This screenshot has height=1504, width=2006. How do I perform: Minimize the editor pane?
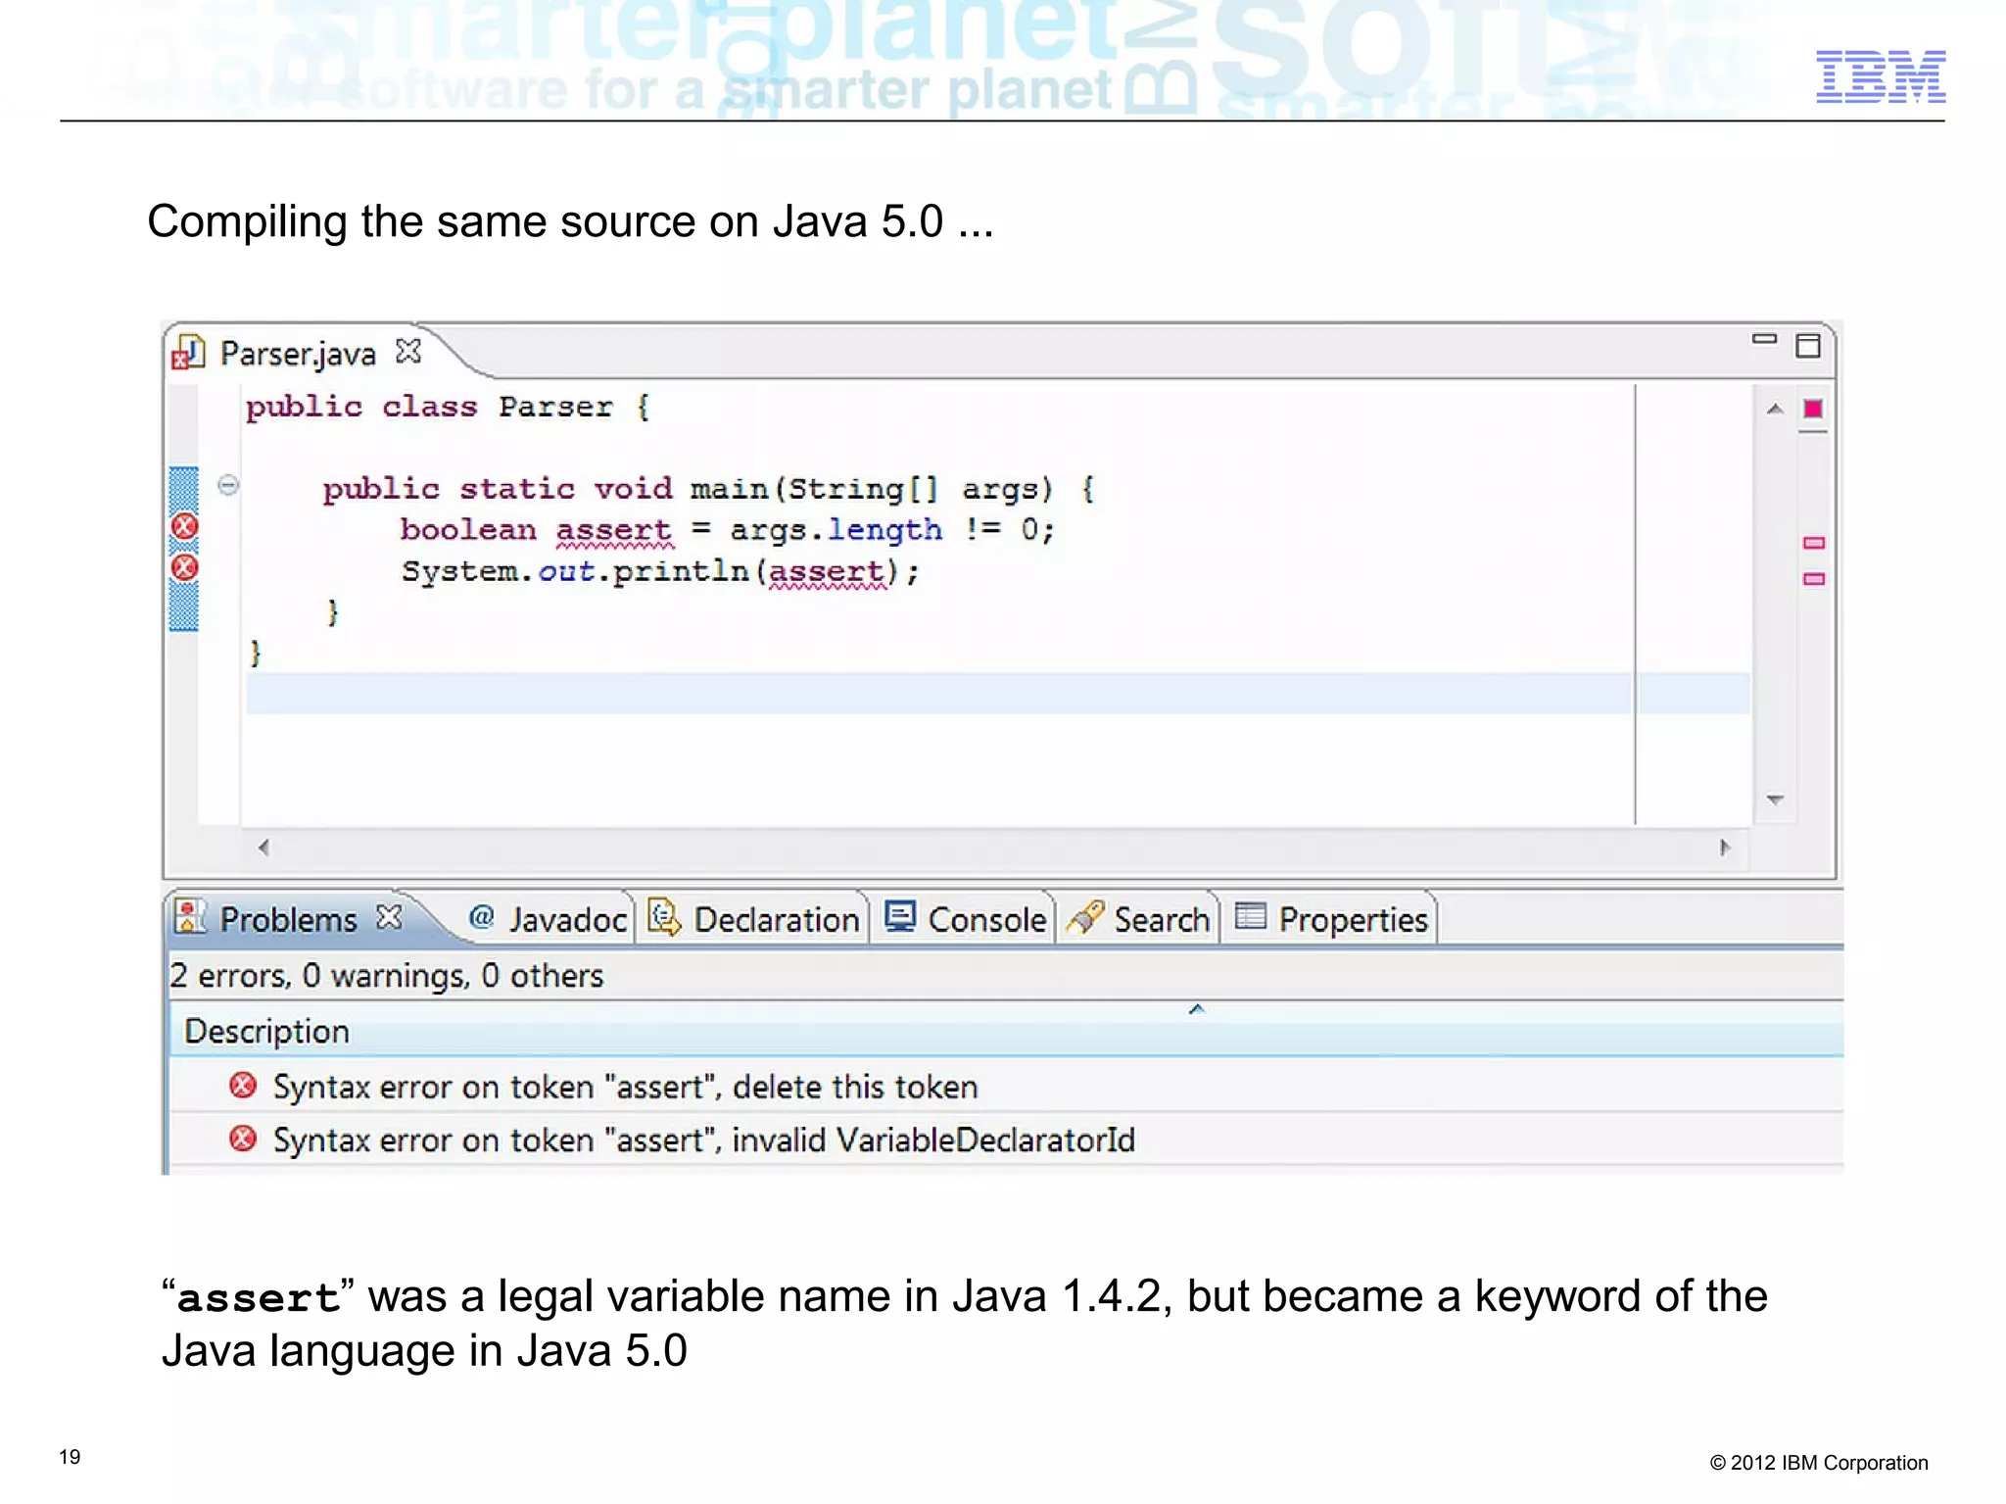1764,339
